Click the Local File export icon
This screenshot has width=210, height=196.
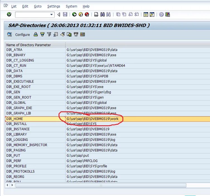pyautogui.click(x=69, y=34)
